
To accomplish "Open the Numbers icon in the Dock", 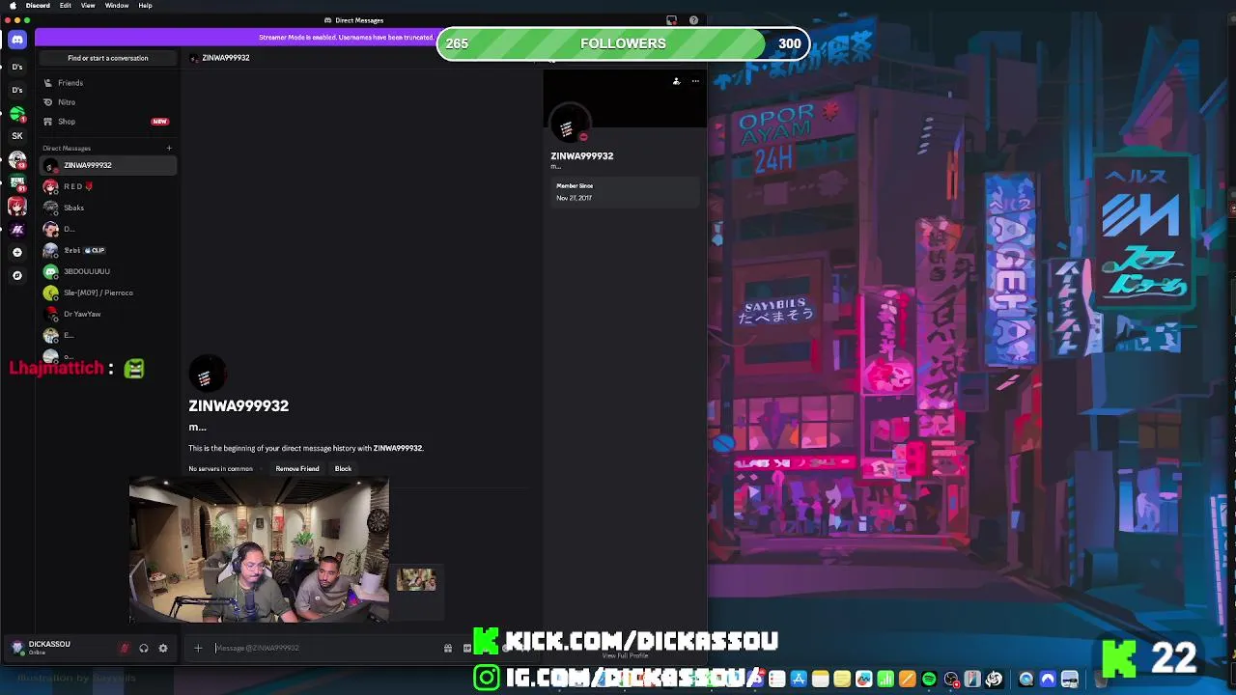I will click(885, 680).
